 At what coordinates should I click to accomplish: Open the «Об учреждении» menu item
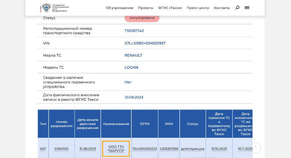[x=120, y=8]
